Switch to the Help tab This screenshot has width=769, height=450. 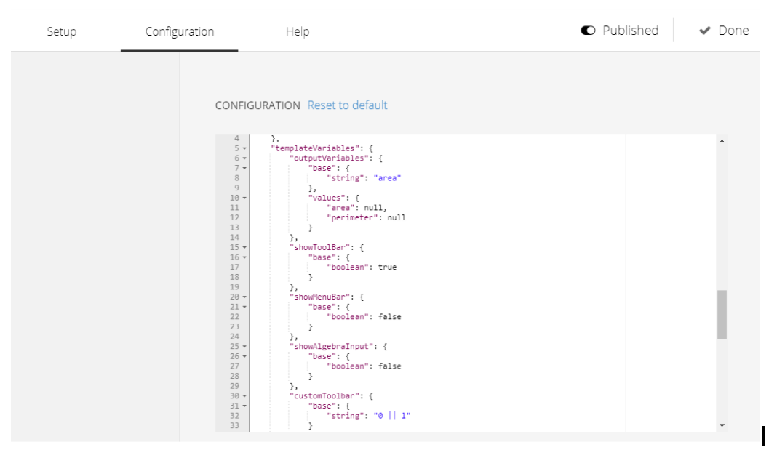298,31
